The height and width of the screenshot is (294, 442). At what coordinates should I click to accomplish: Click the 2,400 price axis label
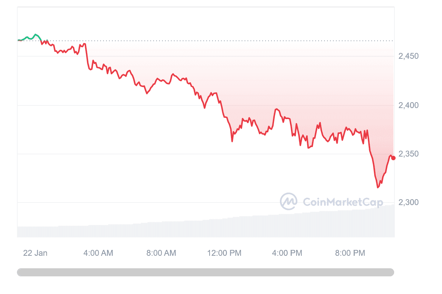(408, 105)
